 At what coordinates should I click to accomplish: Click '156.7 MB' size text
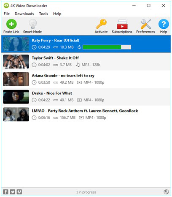coord(68,118)
